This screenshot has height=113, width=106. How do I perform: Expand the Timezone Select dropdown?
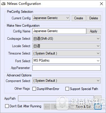67,53
